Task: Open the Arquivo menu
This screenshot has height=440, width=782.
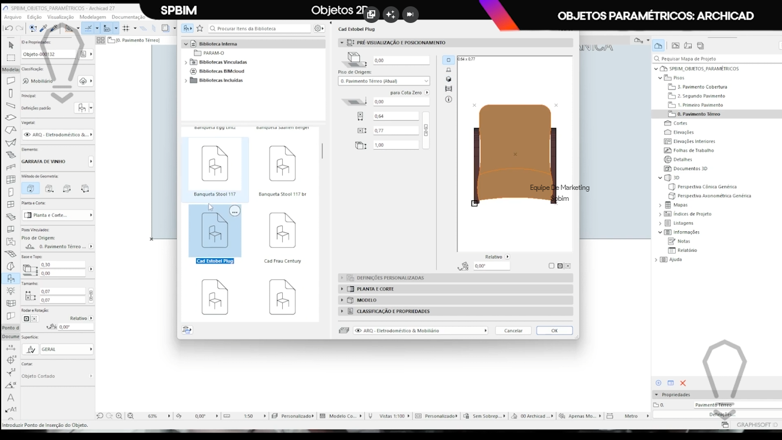Action: (x=13, y=17)
